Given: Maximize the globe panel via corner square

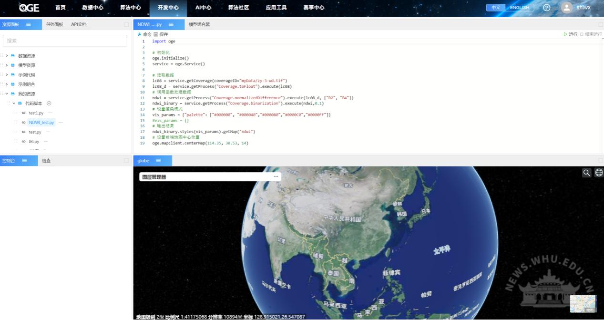Looking at the screenshot, I should coord(601,161).
